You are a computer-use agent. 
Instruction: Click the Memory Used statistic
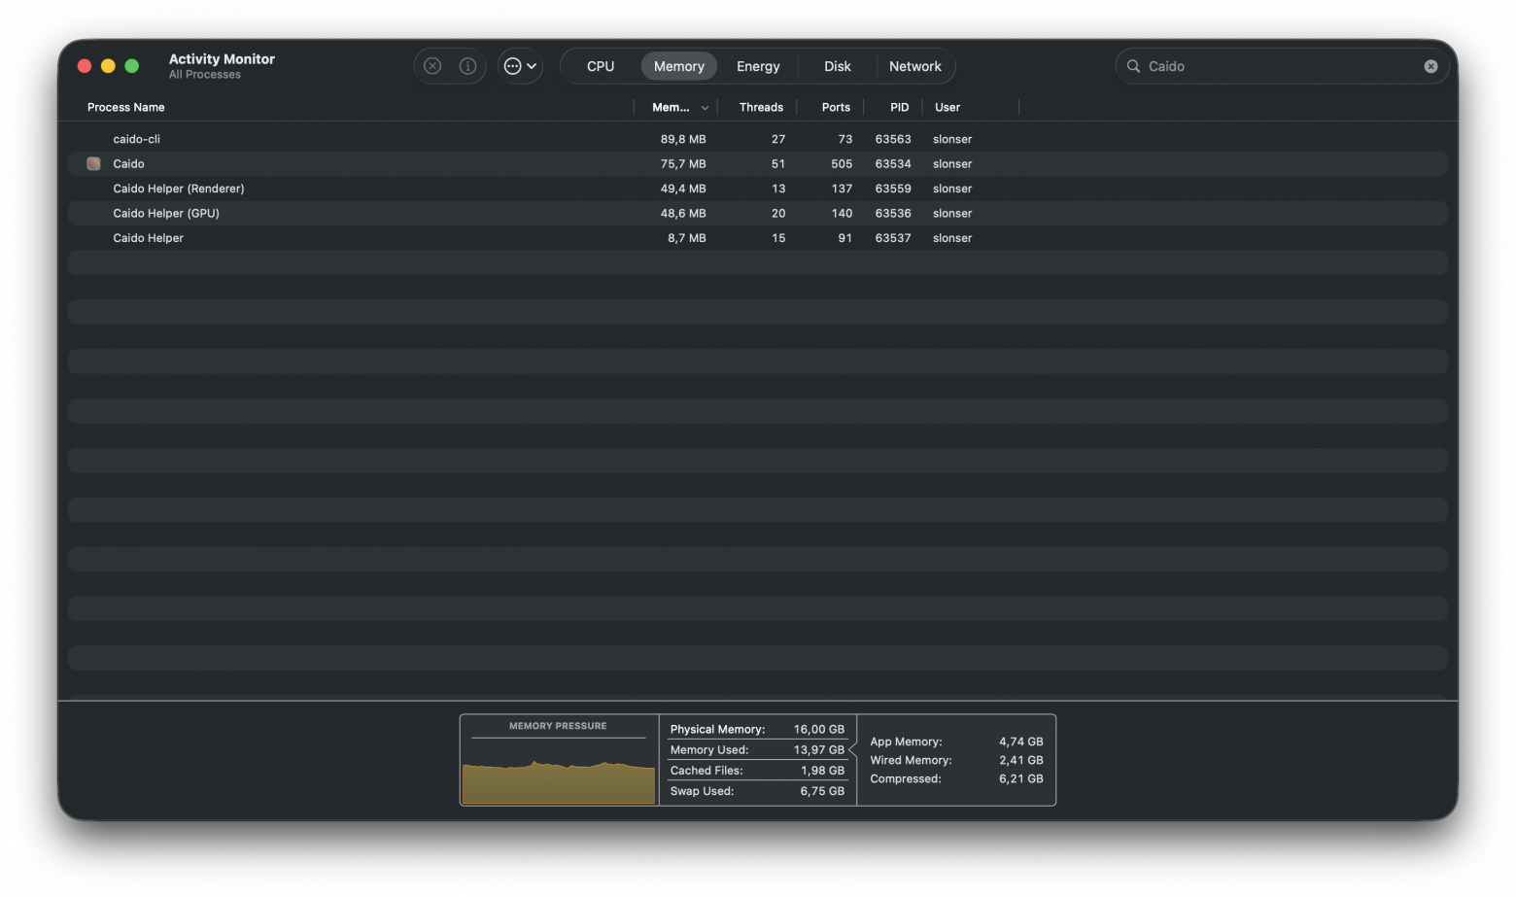click(x=757, y=749)
